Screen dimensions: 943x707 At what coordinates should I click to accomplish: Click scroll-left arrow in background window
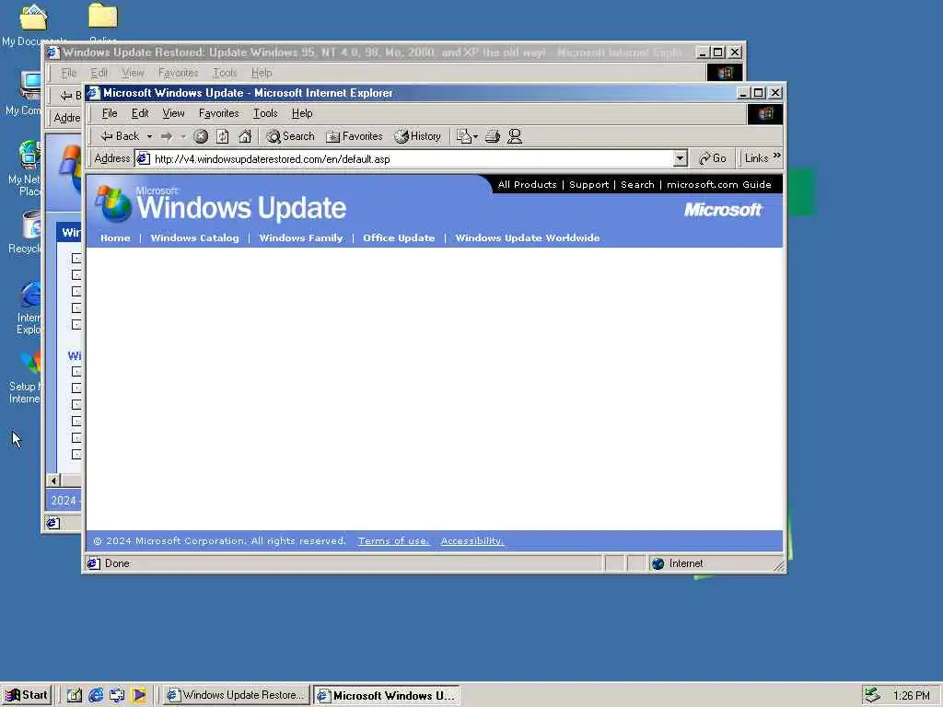[53, 481]
